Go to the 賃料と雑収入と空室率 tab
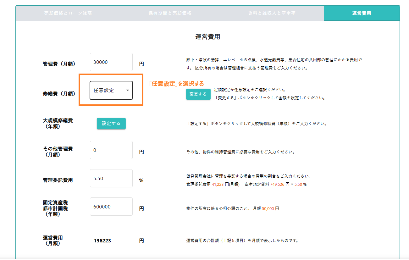This screenshot has height=260, width=409. tap(272, 13)
